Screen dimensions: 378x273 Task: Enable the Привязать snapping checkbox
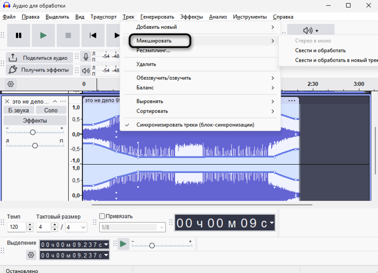click(x=102, y=216)
